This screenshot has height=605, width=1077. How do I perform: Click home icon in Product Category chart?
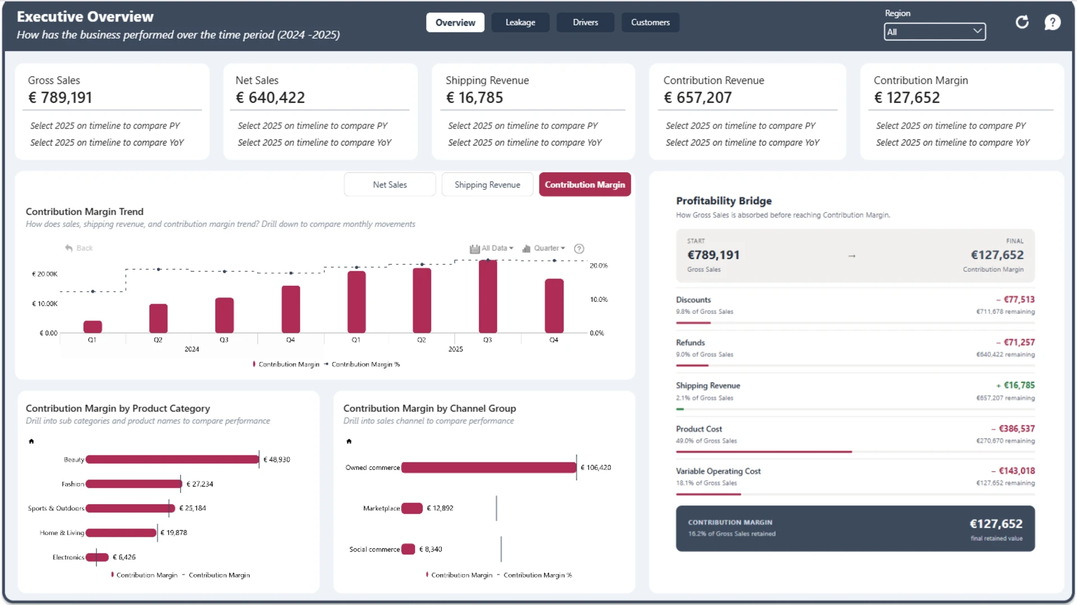[x=31, y=441]
